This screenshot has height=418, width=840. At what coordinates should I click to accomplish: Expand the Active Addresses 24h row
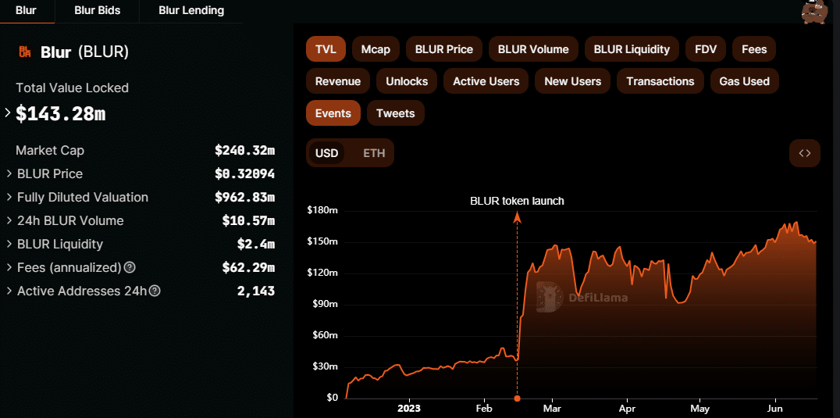coord(9,291)
